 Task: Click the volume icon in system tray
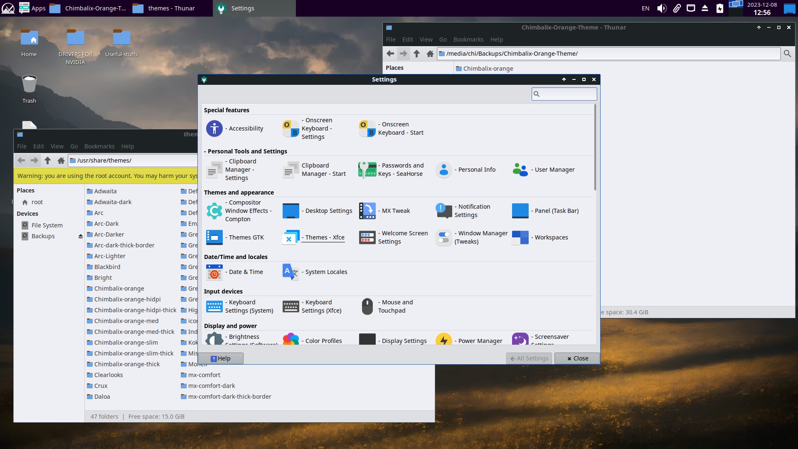[x=662, y=8]
